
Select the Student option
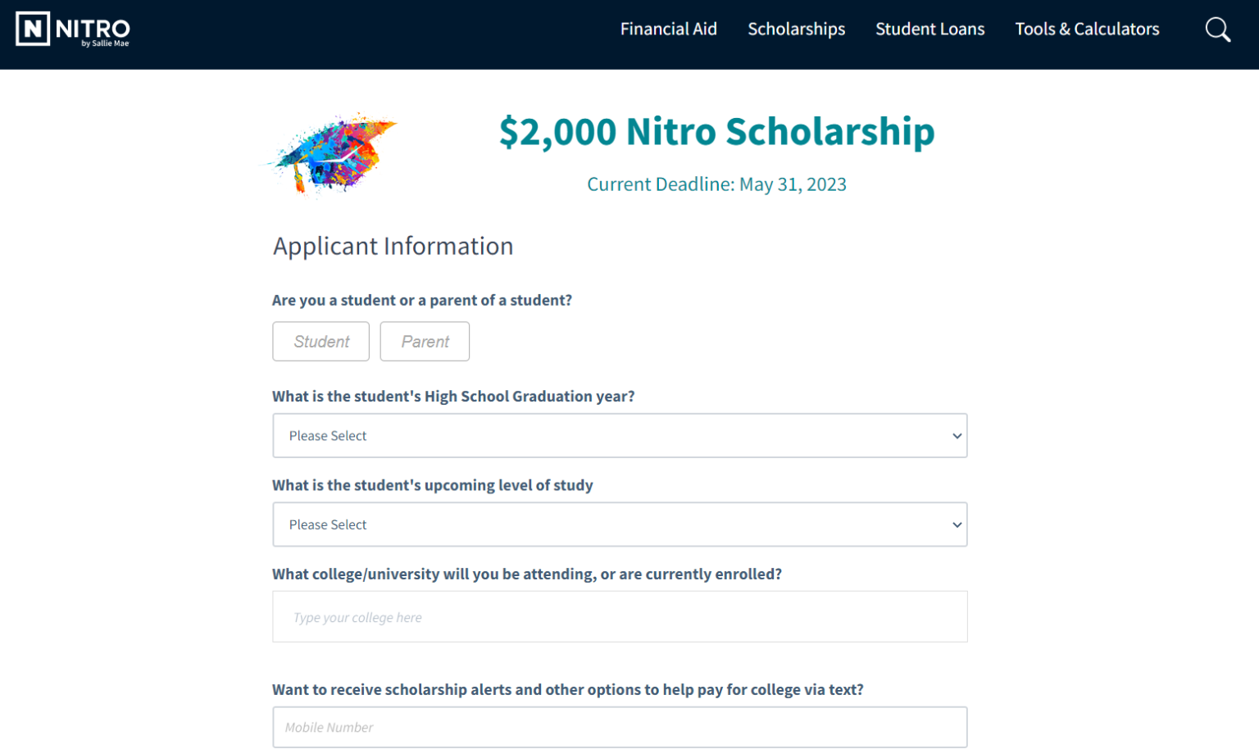pyautogui.click(x=320, y=342)
